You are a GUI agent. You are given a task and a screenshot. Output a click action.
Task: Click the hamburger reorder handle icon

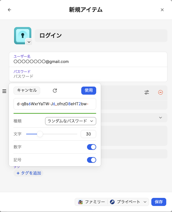pyautogui.click(x=4, y=91)
